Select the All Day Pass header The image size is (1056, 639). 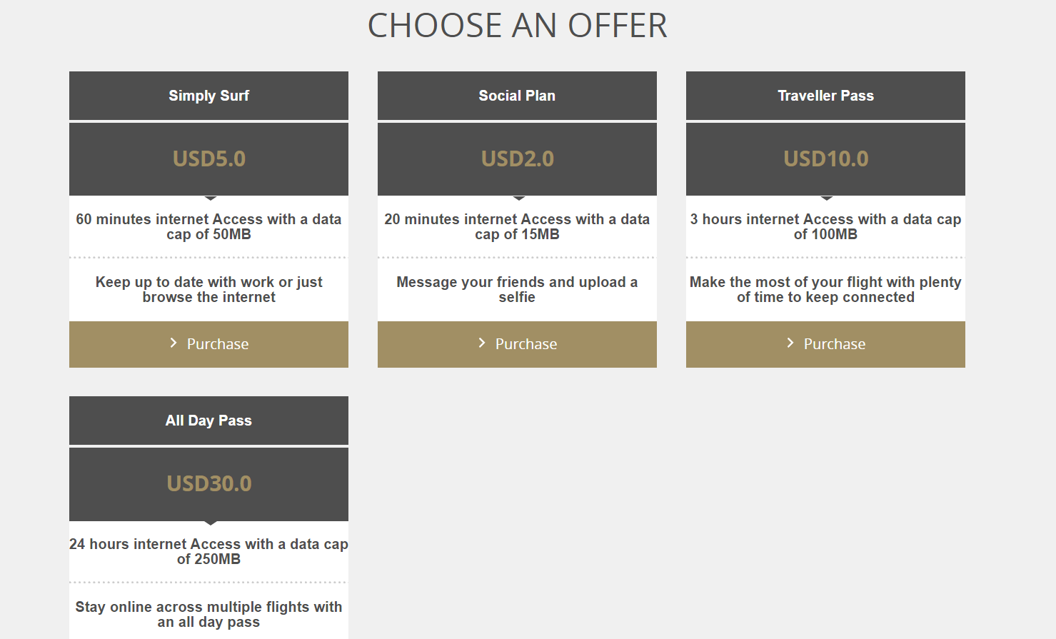(208, 421)
